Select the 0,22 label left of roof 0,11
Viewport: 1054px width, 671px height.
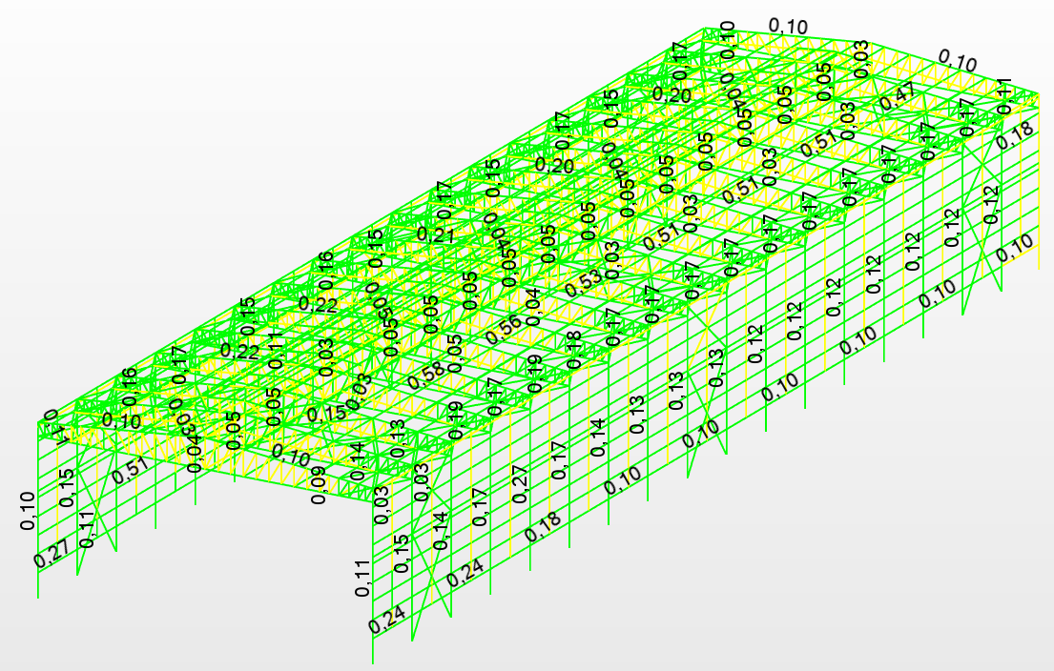(x=239, y=351)
